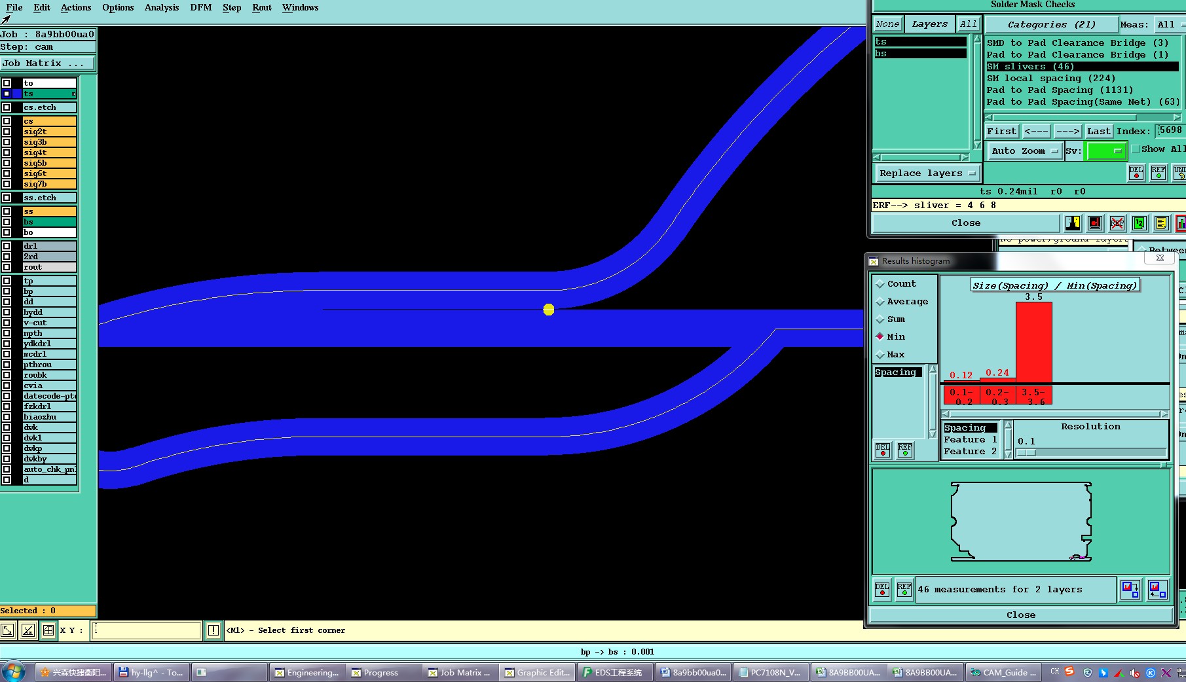The height and width of the screenshot is (682, 1186).
Task: Toggle checkbox for layer cs.etch
Action: click(7, 107)
